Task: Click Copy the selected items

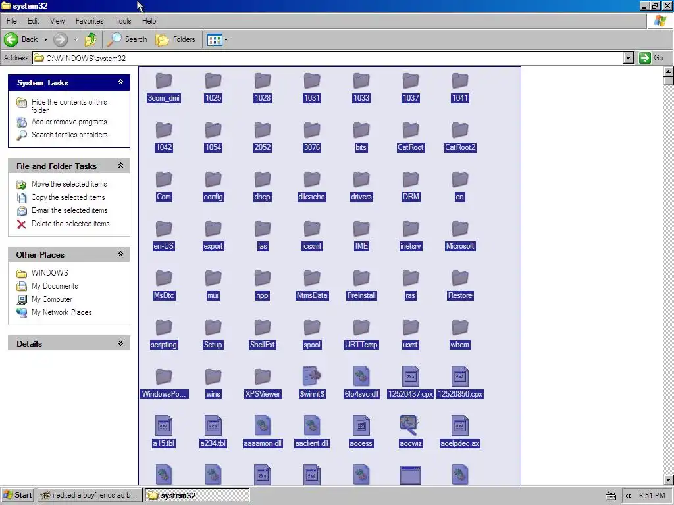Action: coord(68,197)
